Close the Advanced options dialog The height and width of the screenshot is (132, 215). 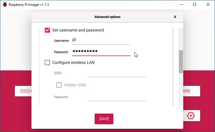[x=175, y=17]
